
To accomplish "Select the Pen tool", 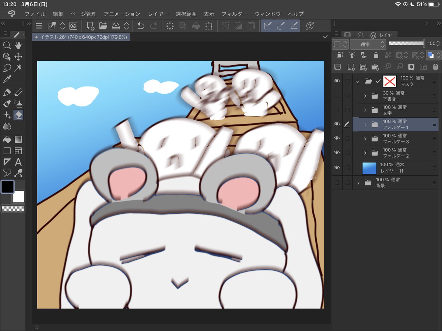I will tap(7, 92).
